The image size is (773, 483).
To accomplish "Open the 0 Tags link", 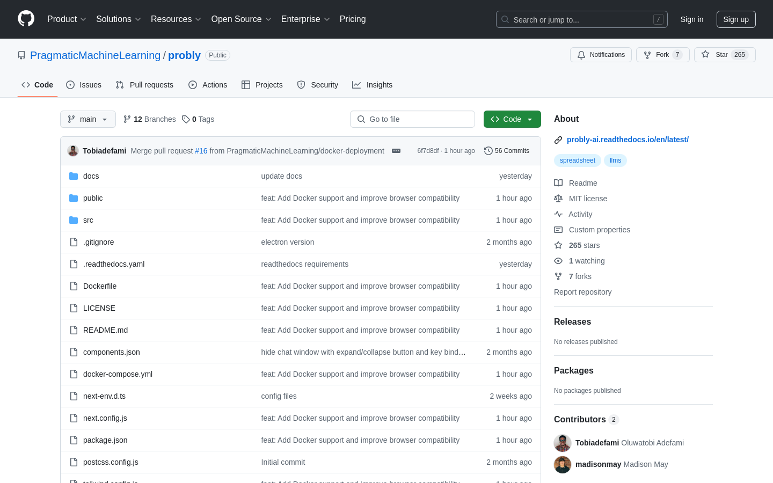I will tap(198, 119).
